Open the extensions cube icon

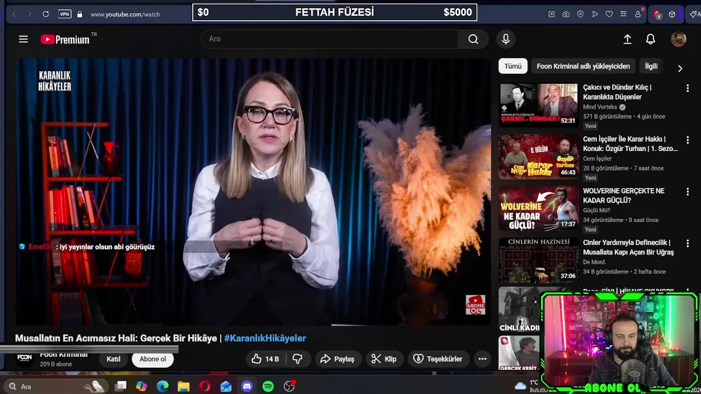click(x=672, y=14)
